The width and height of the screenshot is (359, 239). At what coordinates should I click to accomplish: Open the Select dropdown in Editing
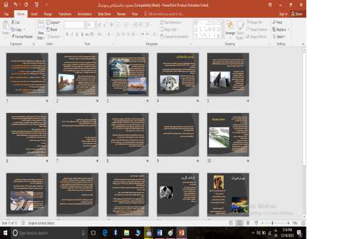point(280,36)
